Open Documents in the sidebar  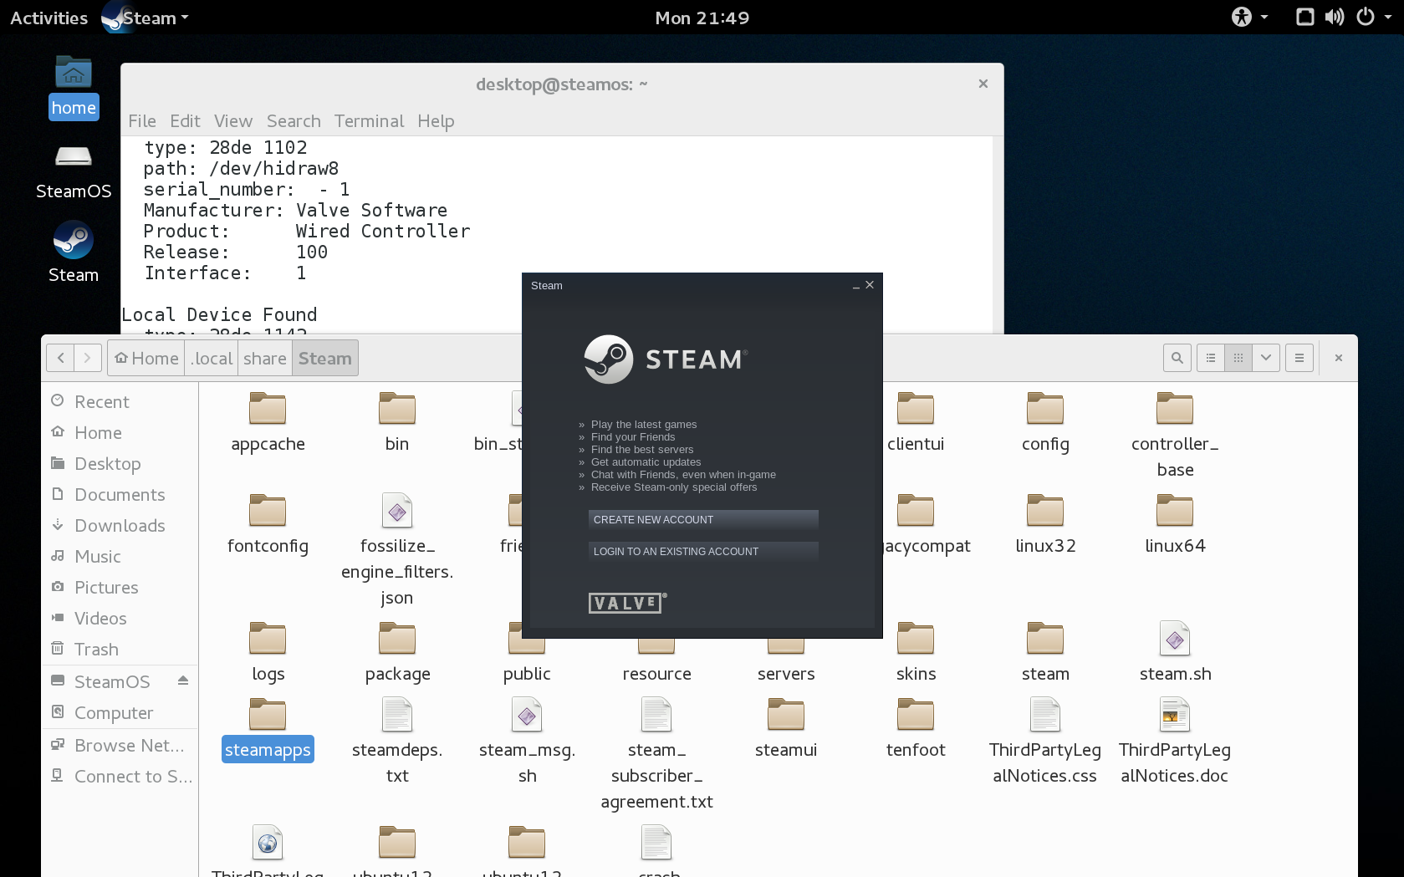120,494
